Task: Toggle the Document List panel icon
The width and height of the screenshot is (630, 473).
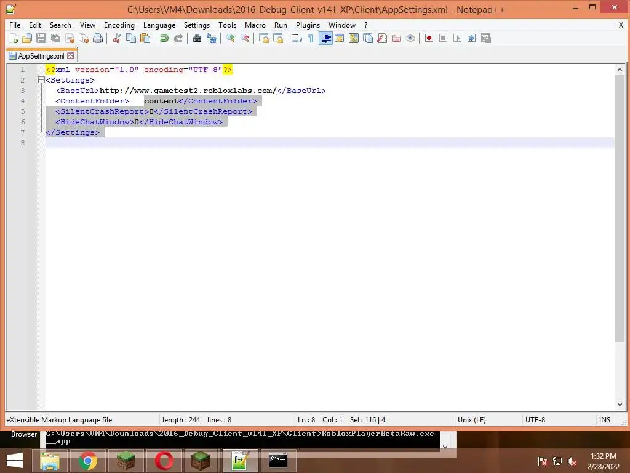Action: click(368, 38)
